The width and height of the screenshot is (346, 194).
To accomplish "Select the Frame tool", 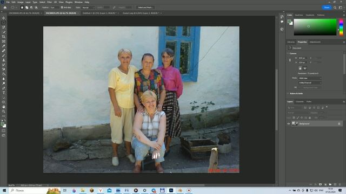I will pyautogui.click(x=4, y=41).
